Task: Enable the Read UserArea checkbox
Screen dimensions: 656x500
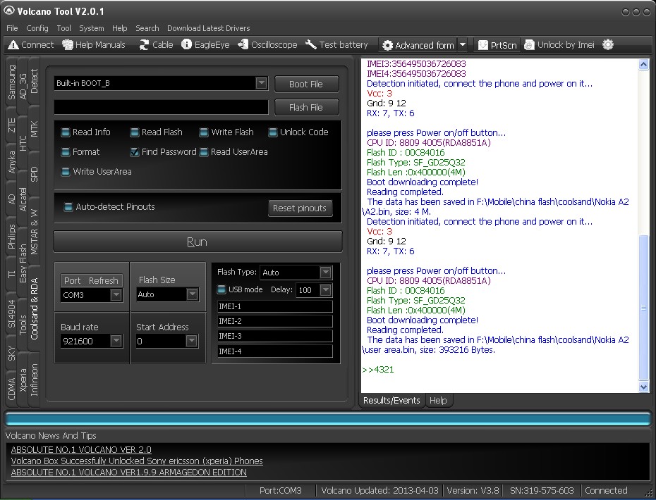Action: click(204, 152)
